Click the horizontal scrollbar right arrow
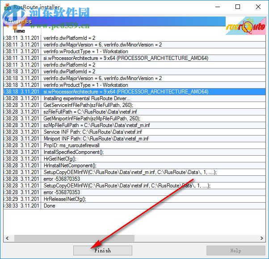Screen dimensions: 269x259 [x=262, y=238]
